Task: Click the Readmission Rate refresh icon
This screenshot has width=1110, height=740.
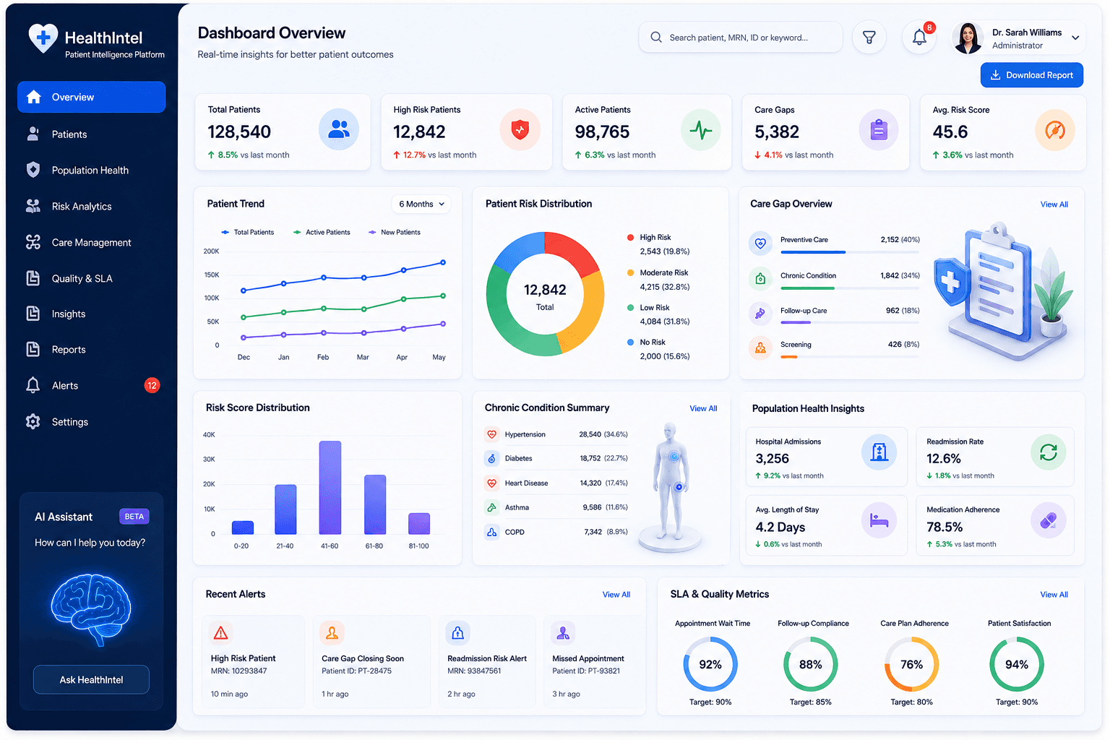Action: coord(1049,452)
